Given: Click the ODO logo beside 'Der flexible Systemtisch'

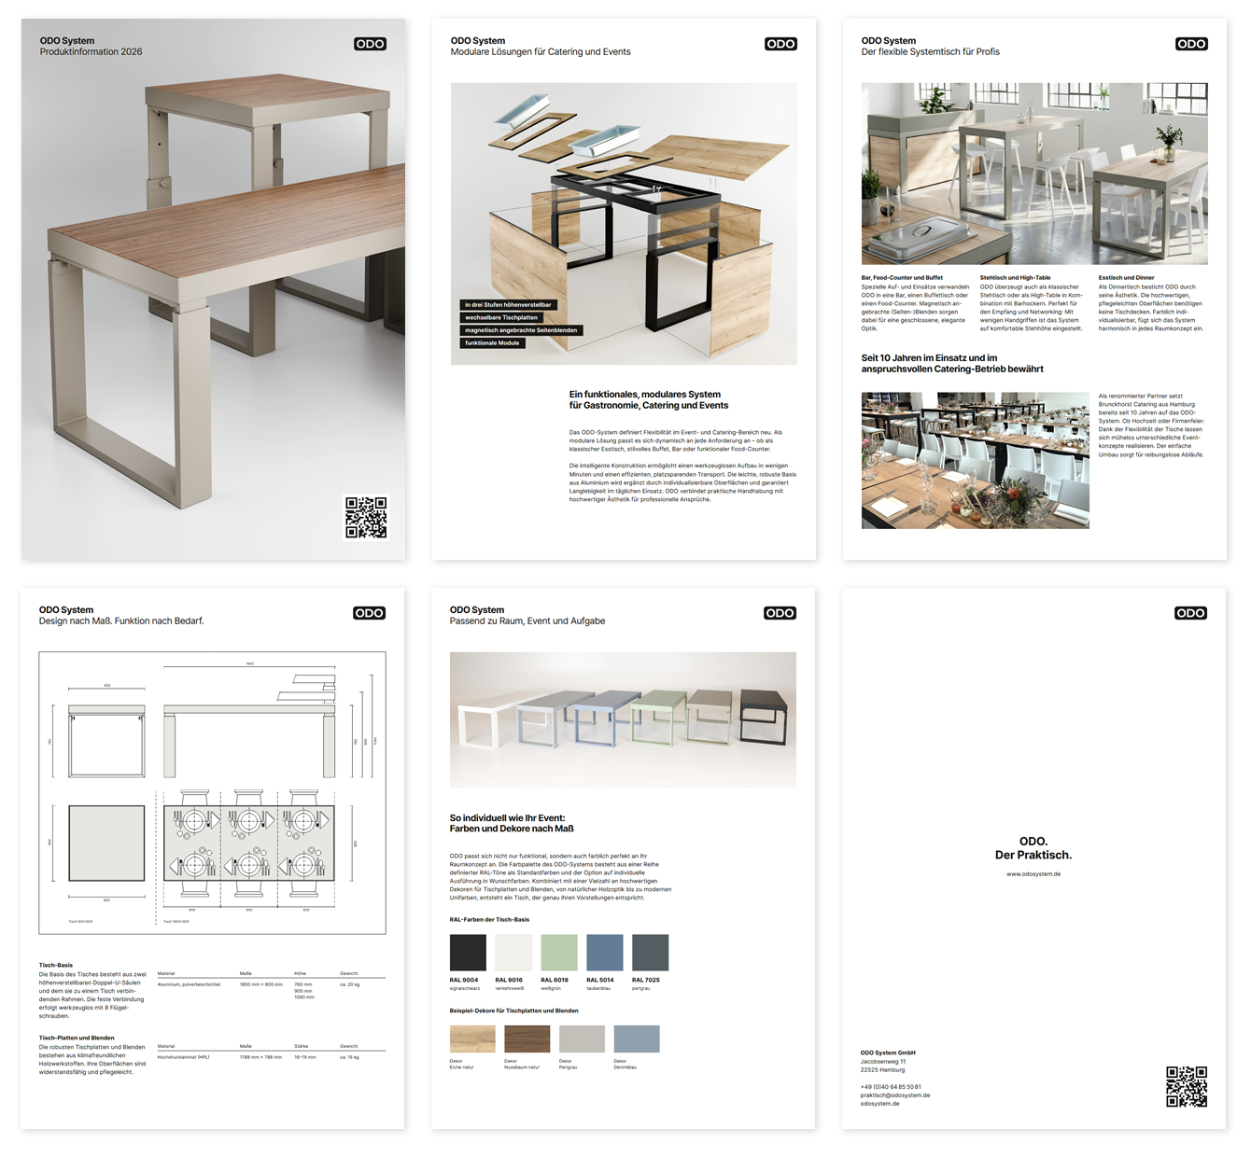Looking at the screenshot, I should click(1191, 44).
